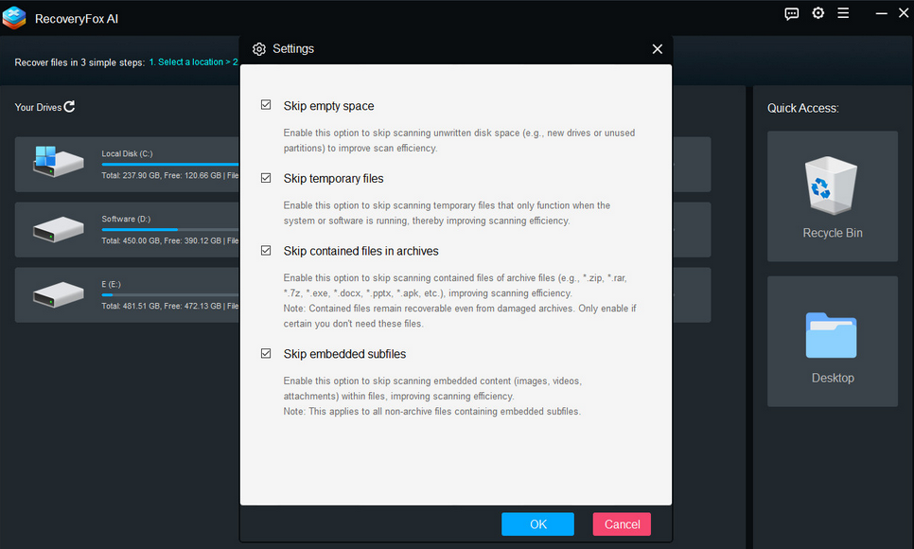Click 'Total: 450.00 GB' drive details text

coord(170,240)
